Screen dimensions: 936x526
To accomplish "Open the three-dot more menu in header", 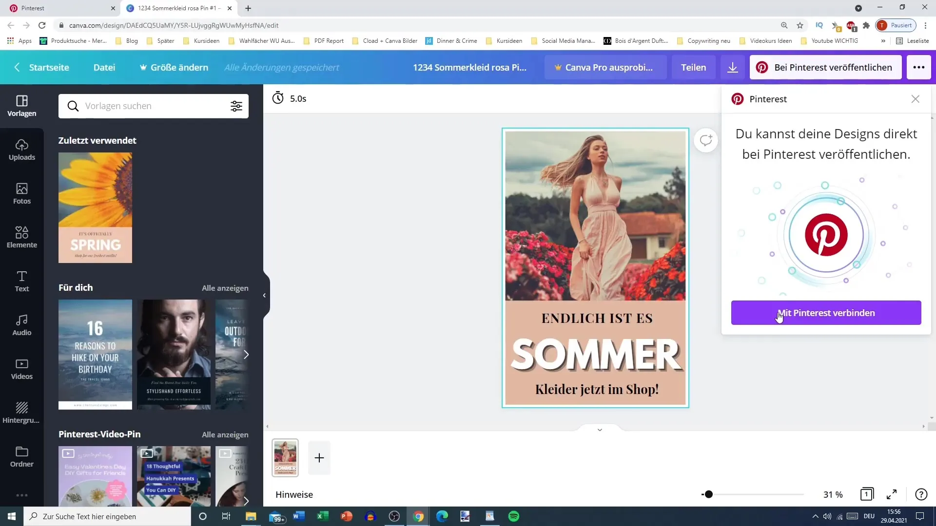I will click(919, 67).
